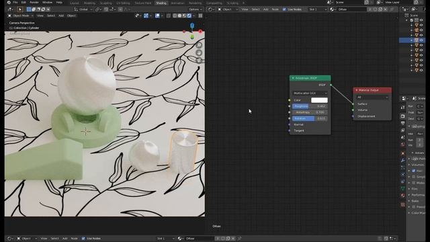Toggle snapping magnet icon
The height and width of the screenshot is (242, 430).
pos(106,9)
